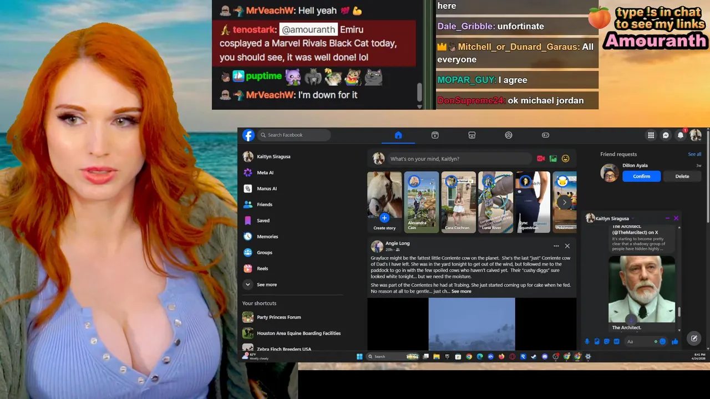The image size is (710, 399).
Task: Click the Feeling/activity emoji icon in composer
Action: coord(565,159)
